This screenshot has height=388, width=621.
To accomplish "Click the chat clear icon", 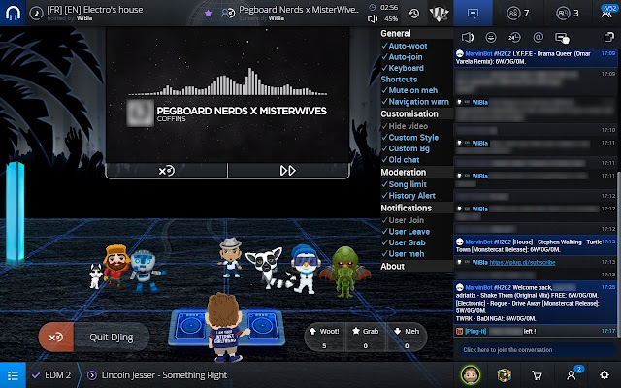I will [562, 38].
